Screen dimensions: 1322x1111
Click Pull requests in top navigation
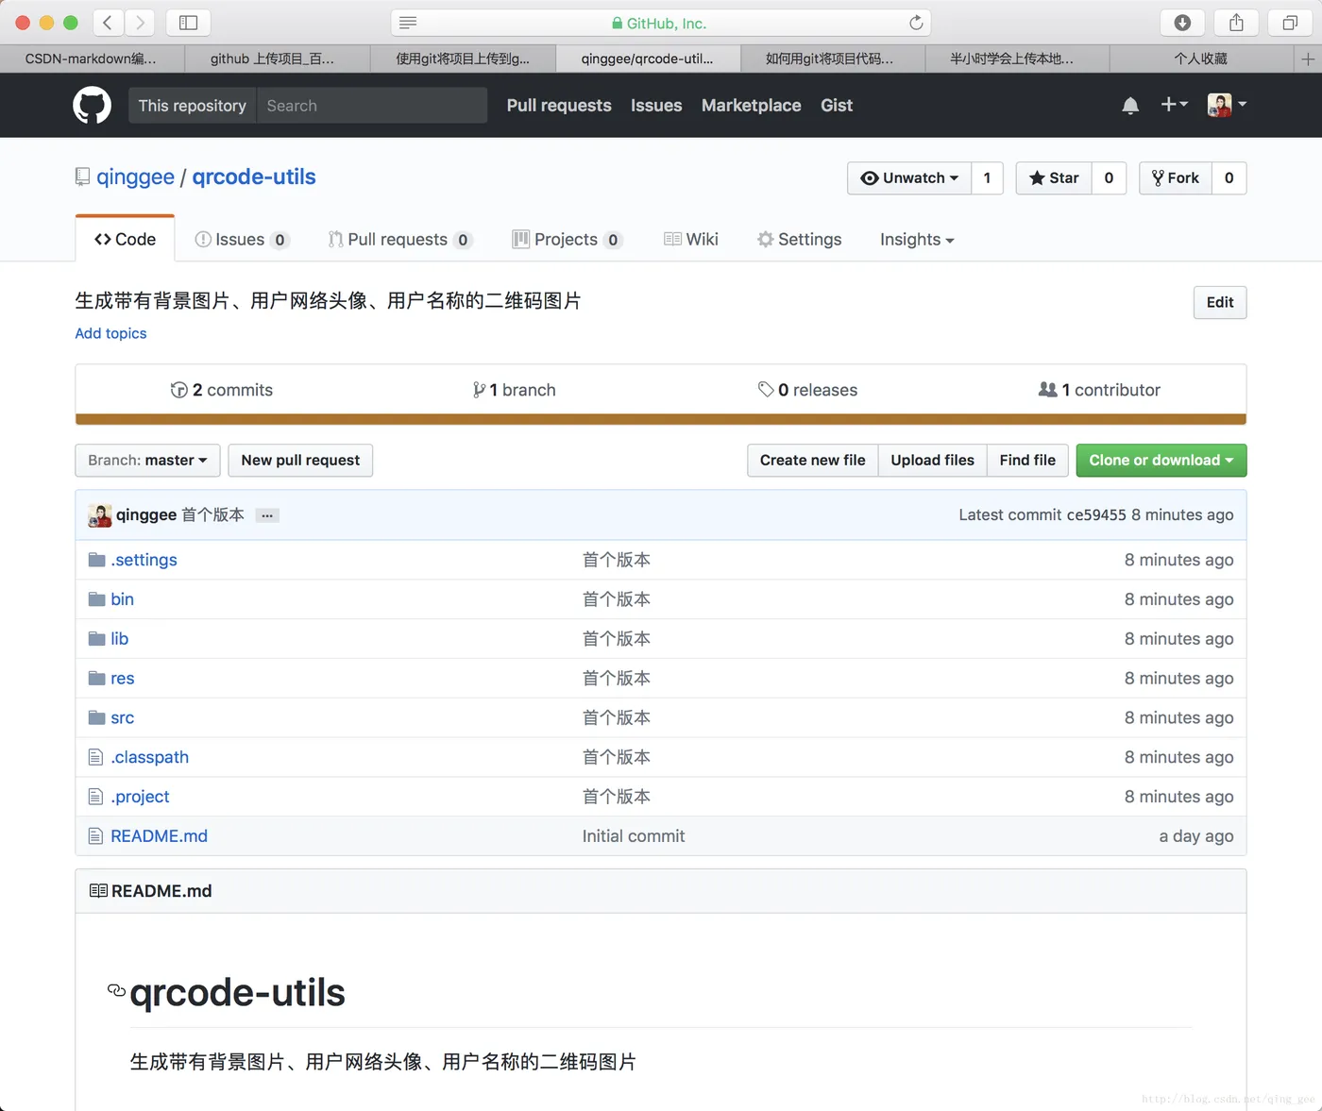559,106
